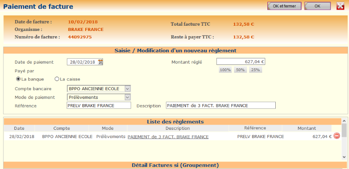349x169 pixels.
Task: Click the 627,04 € amount in list
Action: click(322, 136)
